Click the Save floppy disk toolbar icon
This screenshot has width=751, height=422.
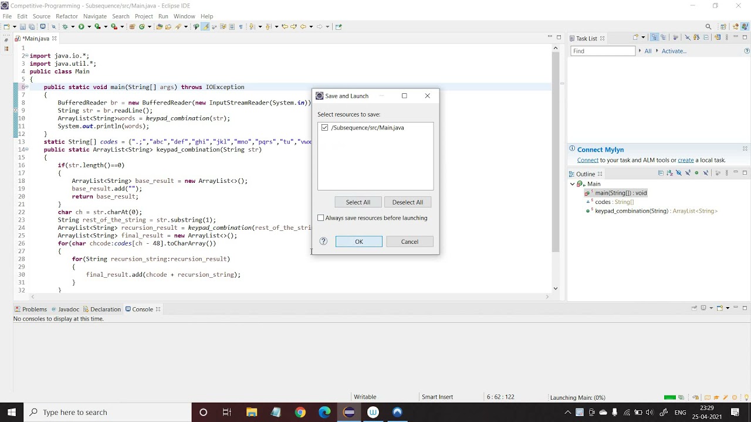click(23, 26)
